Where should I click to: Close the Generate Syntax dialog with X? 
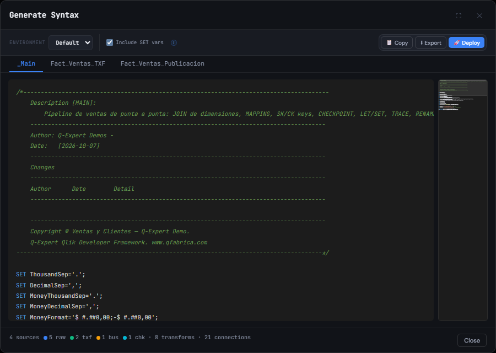tap(479, 15)
